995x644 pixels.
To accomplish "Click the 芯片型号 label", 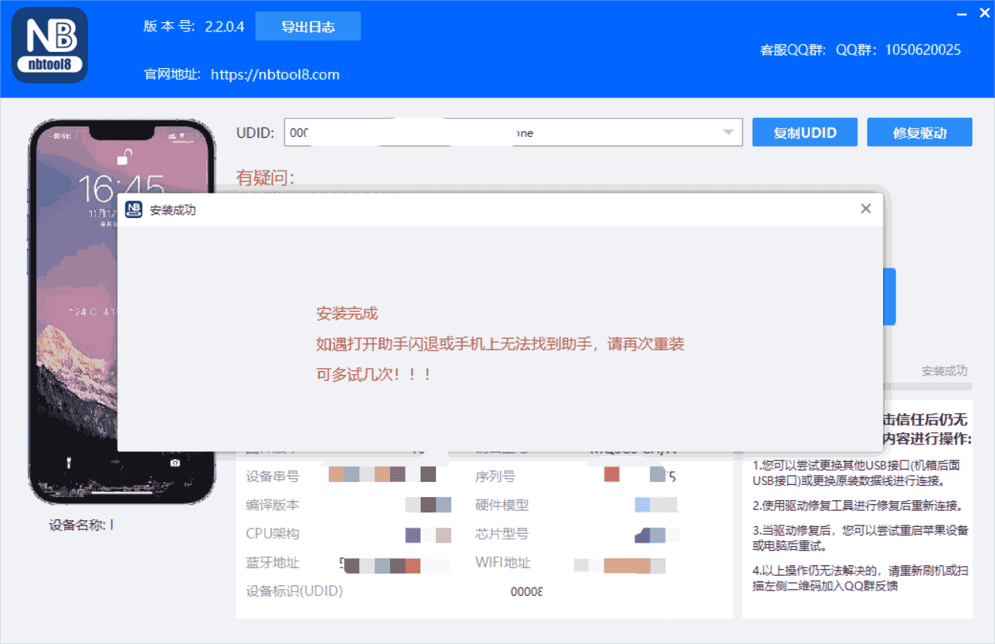I will click(502, 534).
